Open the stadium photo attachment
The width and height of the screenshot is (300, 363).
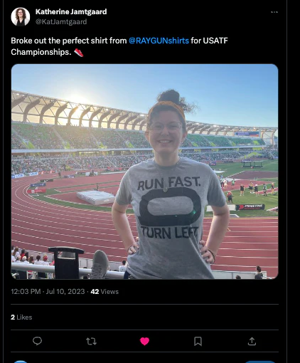144,172
